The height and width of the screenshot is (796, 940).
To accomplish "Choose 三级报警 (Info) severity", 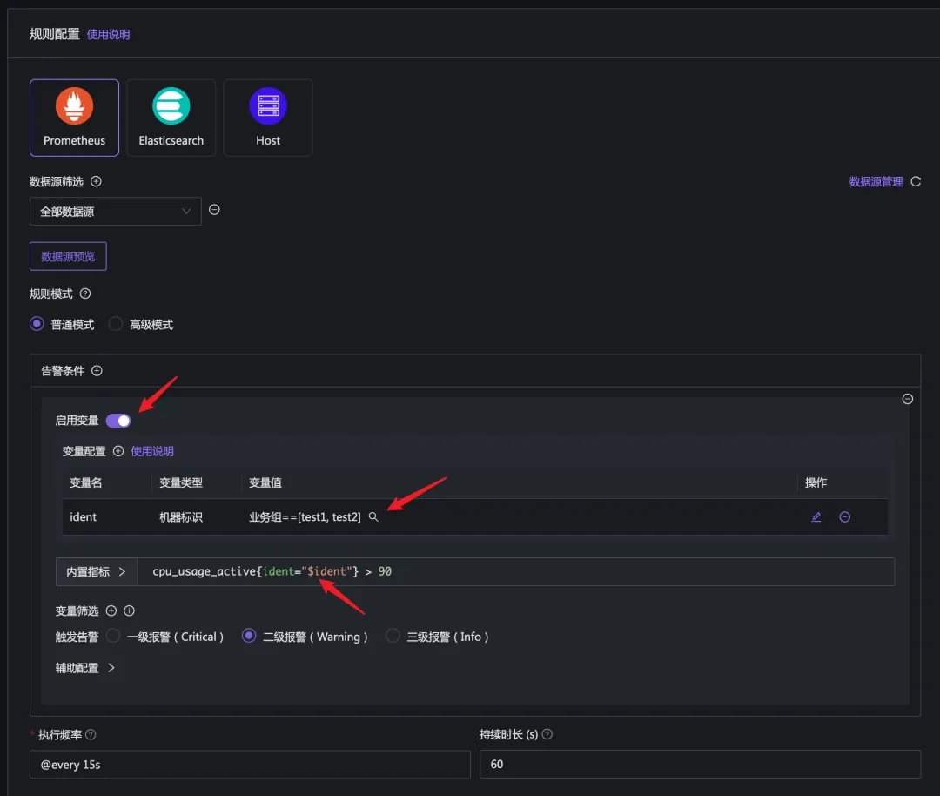I will point(393,637).
